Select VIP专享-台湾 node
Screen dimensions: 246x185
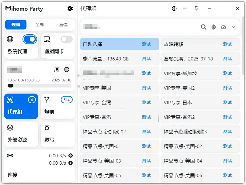[x=120, y=102]
